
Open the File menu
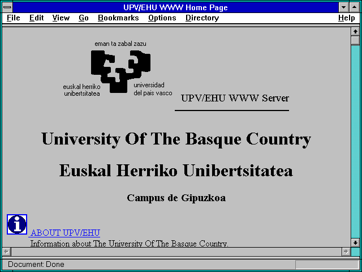coord(14,18)
